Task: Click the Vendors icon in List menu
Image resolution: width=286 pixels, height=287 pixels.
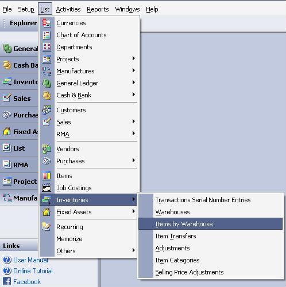Action: [x=47, y=149]
